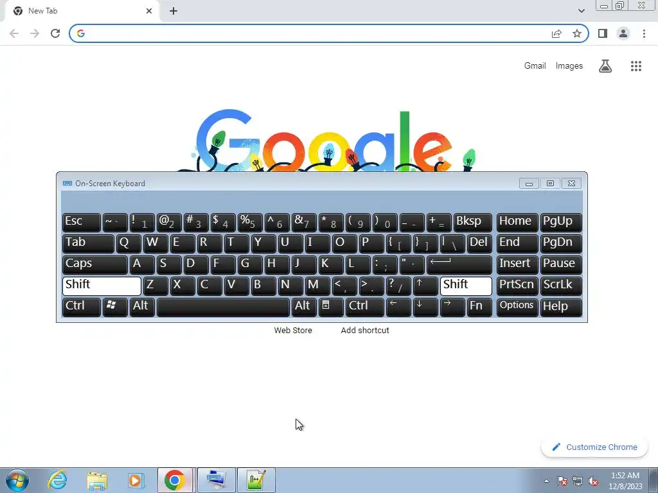Click the On-Screen Keyboard title bar
This screenshot has width=658, height=493.
[x=290, y=183]
